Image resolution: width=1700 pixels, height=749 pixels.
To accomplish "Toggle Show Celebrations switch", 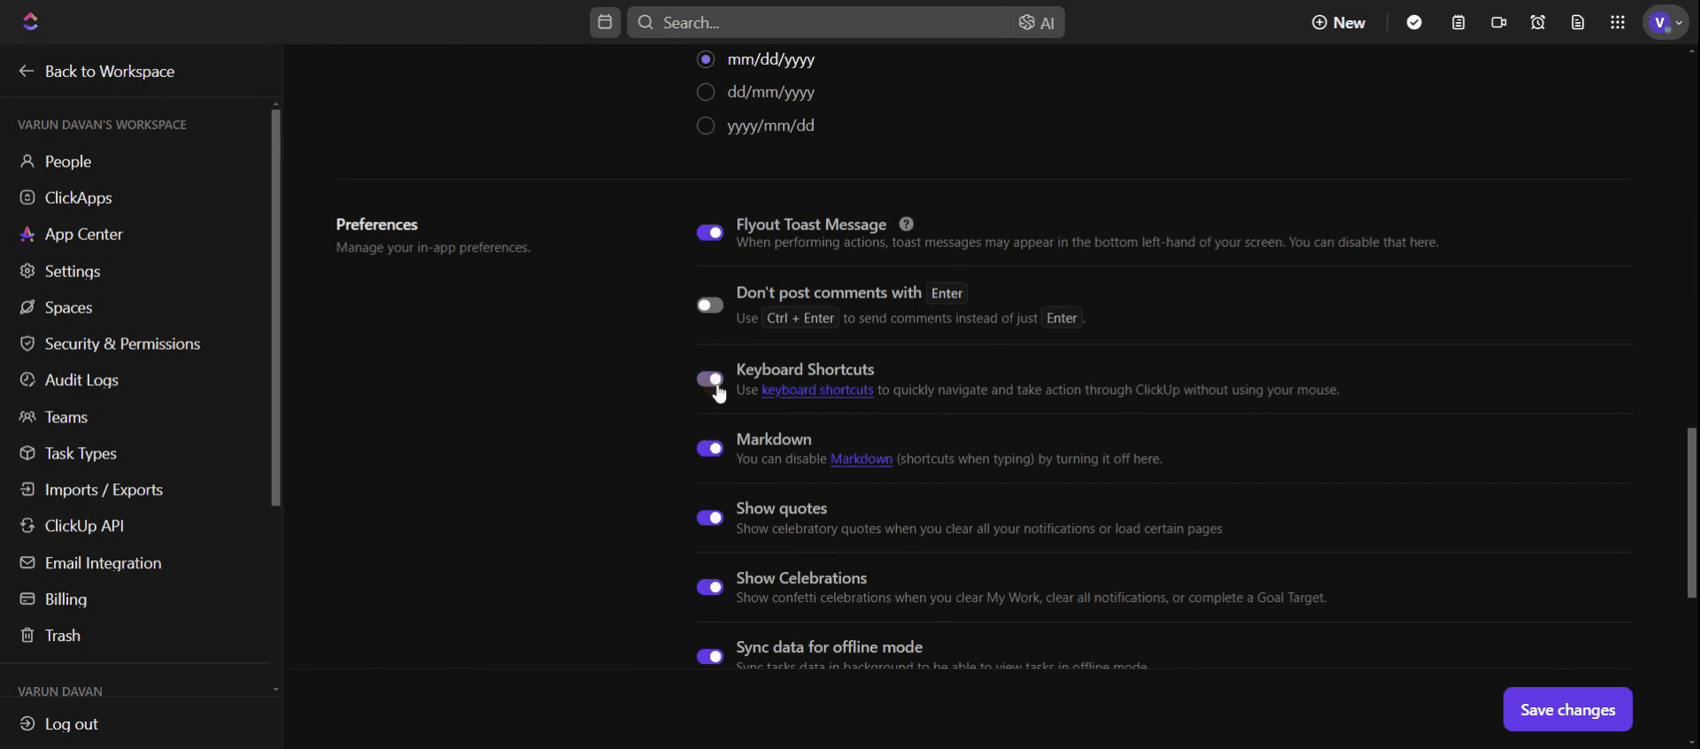I will tap(710, 587).
